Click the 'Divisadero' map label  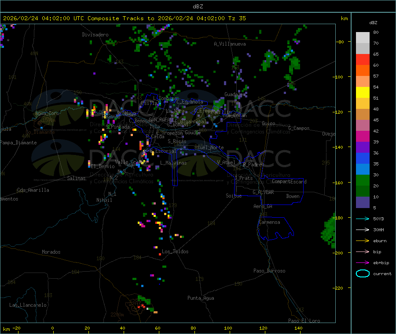point(95,35)
